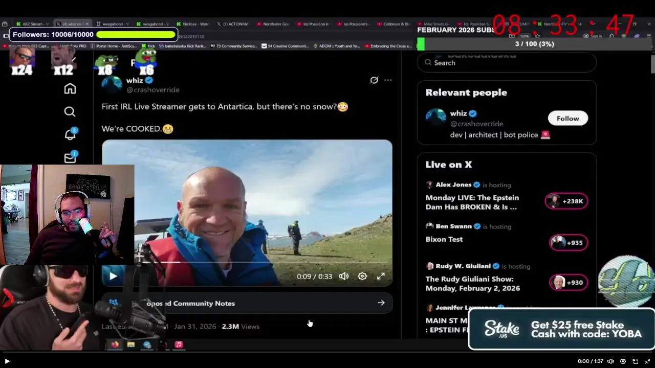Click the Jan 31, 2026 post date
The height and width of the screenshot is (368, 655).
click(x=195, y=326)
